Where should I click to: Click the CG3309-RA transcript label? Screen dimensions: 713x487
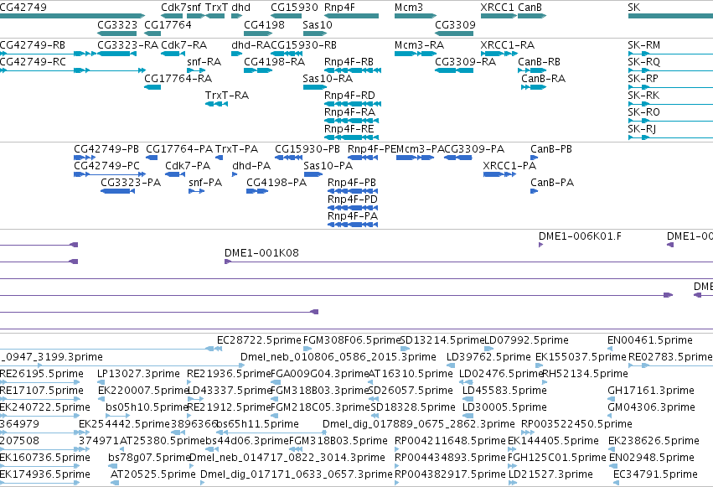[x=465, y=62]
